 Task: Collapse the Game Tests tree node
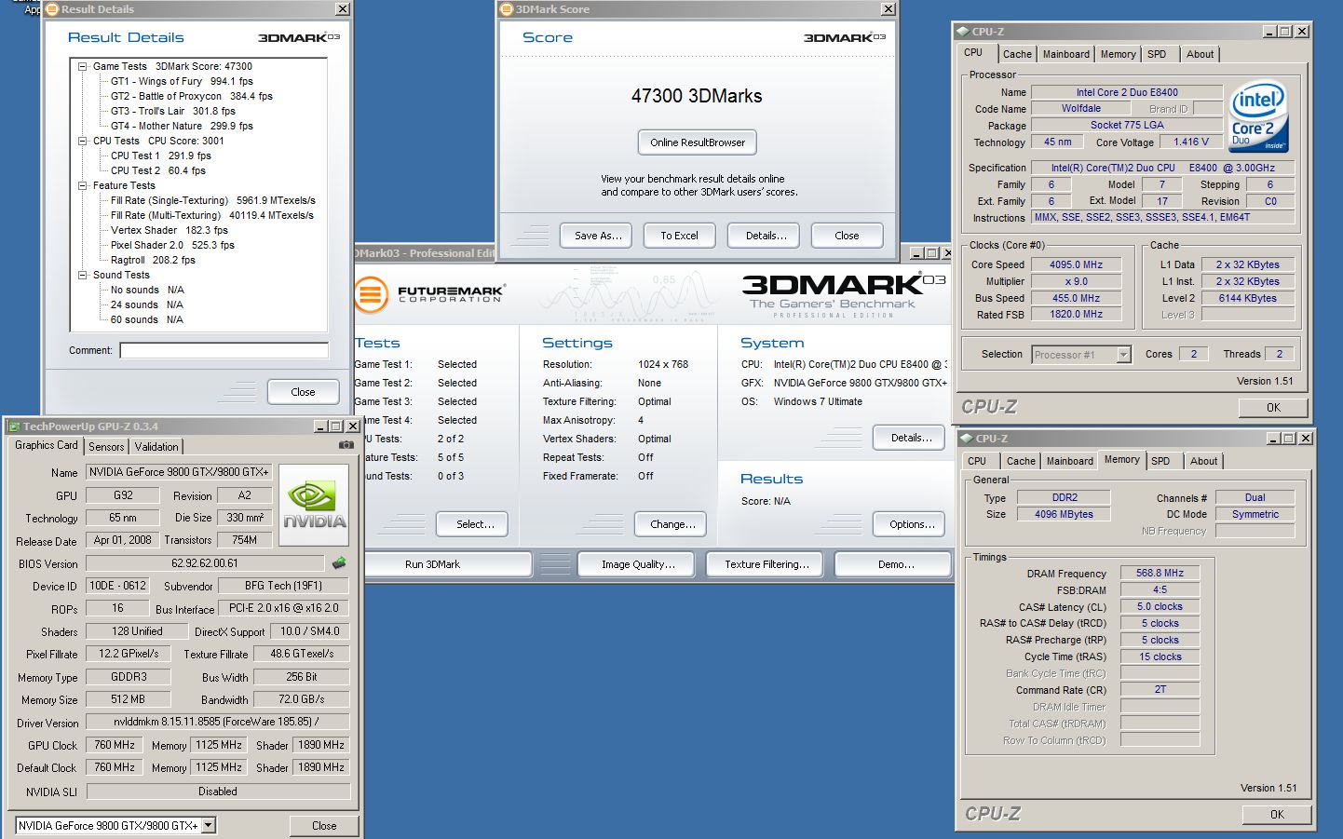[x=82, y=66]
